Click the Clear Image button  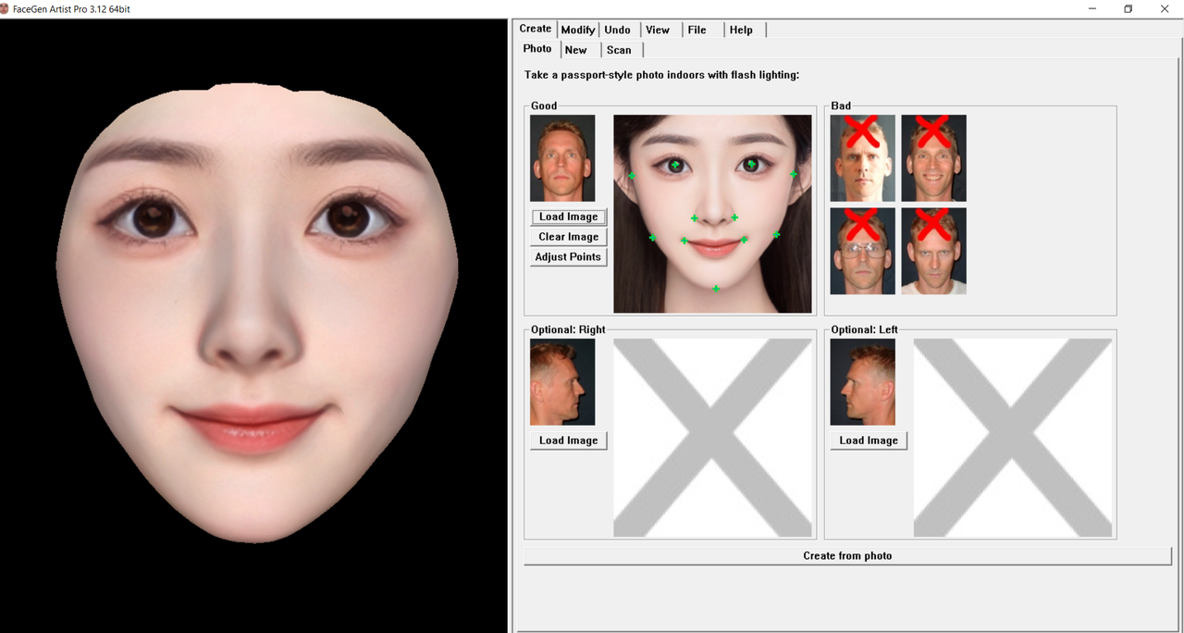[x=569, y=237]
